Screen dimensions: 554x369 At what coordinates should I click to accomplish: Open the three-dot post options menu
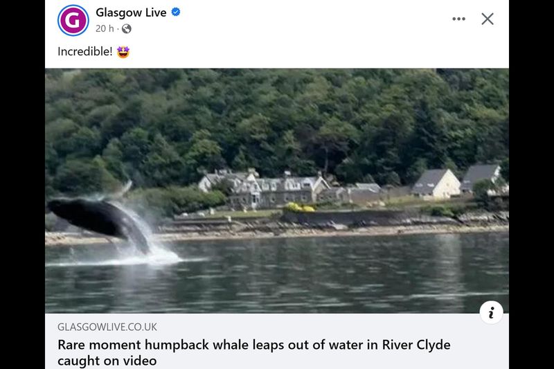tap(458, 19)
